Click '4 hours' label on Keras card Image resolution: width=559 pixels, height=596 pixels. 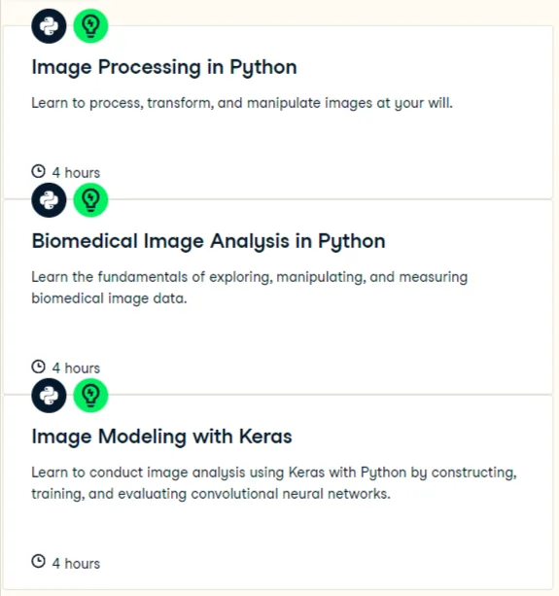(76, 563)
